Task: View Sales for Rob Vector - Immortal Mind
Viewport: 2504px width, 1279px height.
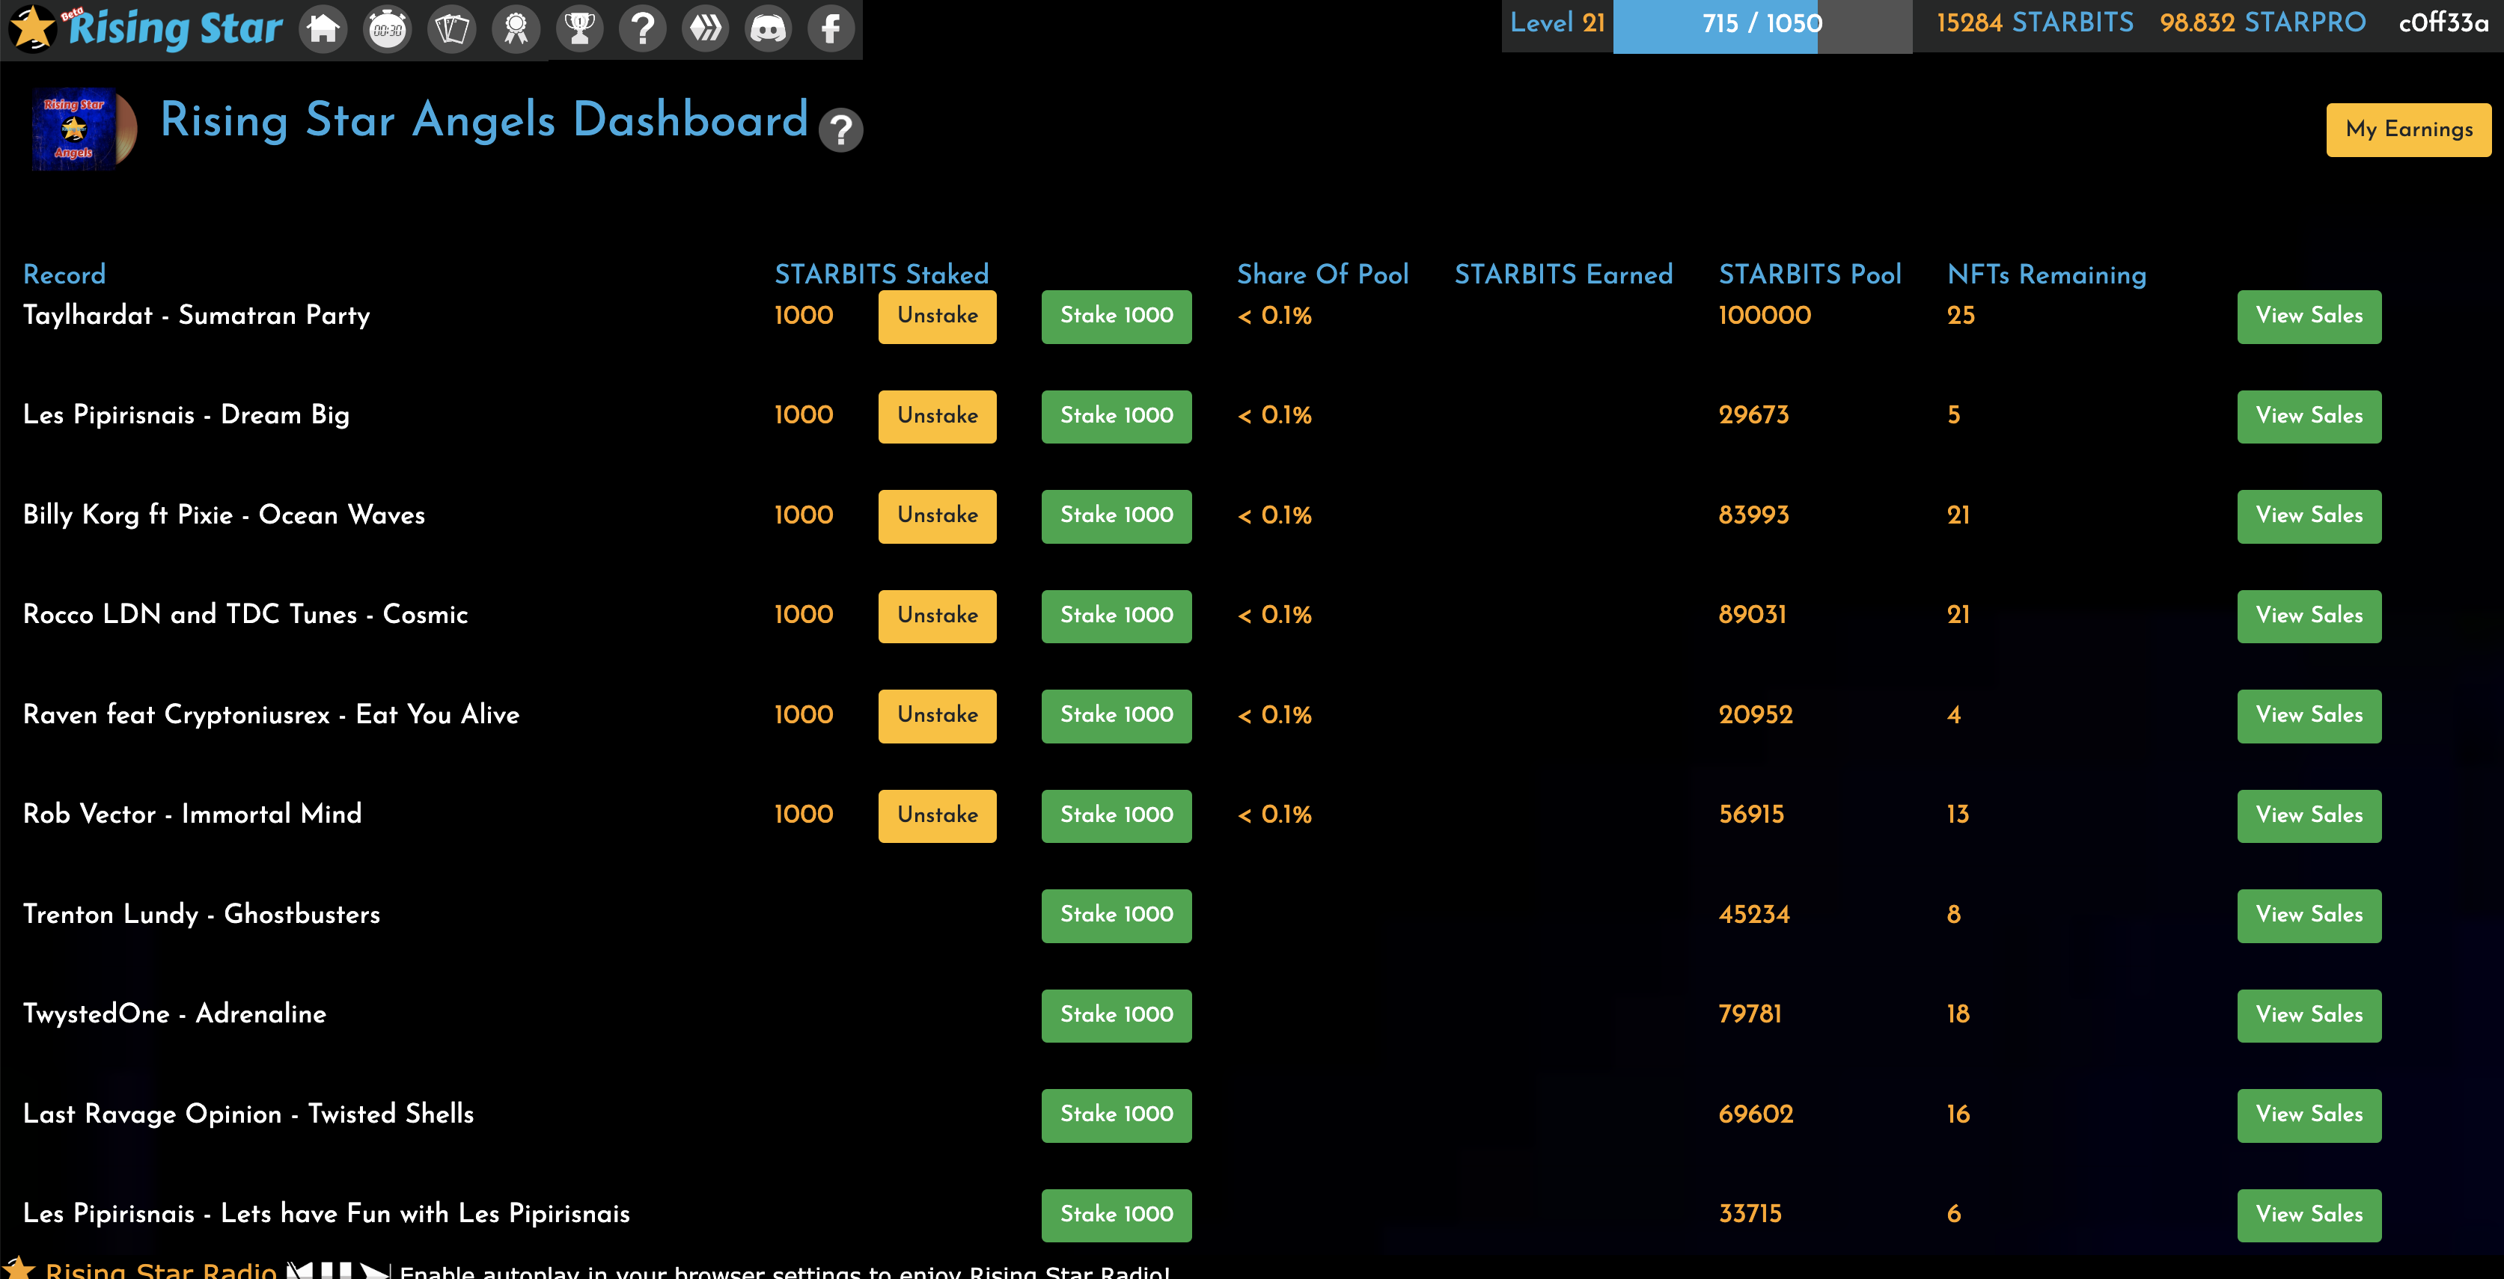Action: [x=2309, y=815]
